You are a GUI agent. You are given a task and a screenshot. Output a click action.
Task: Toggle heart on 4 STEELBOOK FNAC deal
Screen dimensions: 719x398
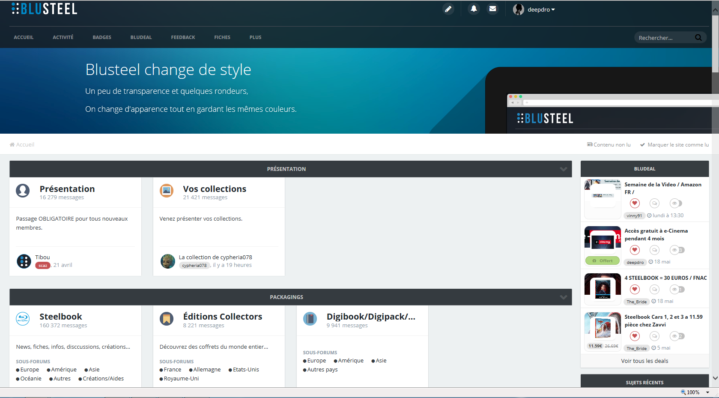coord(635,290)
